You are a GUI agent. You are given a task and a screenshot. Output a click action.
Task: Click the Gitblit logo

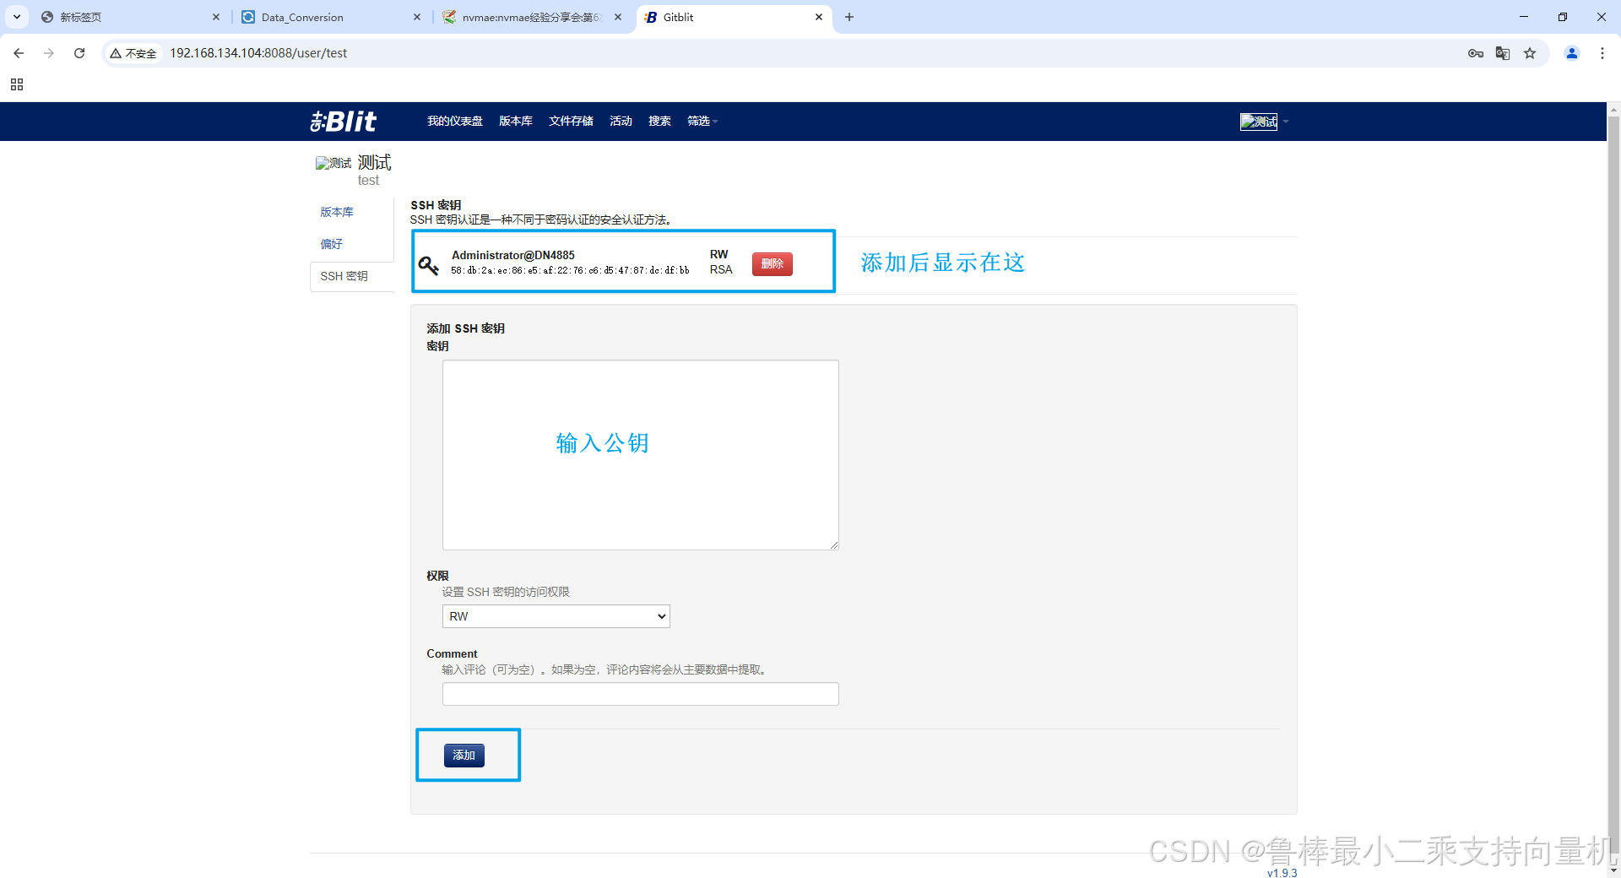click(342, 121)
